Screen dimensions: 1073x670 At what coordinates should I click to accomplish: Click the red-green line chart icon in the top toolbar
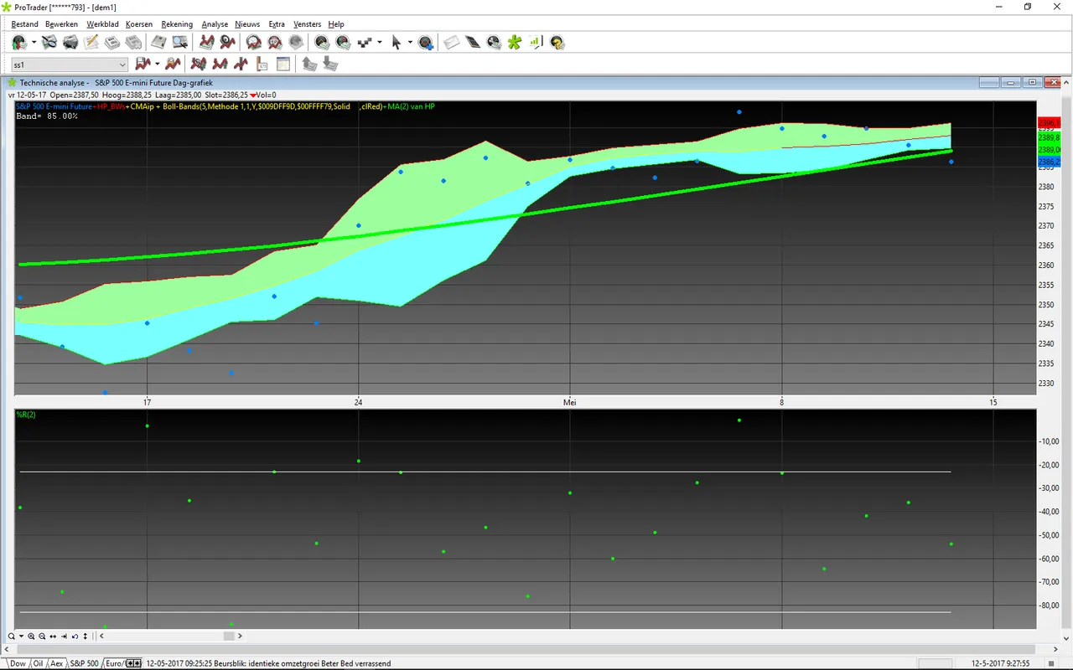206,42
